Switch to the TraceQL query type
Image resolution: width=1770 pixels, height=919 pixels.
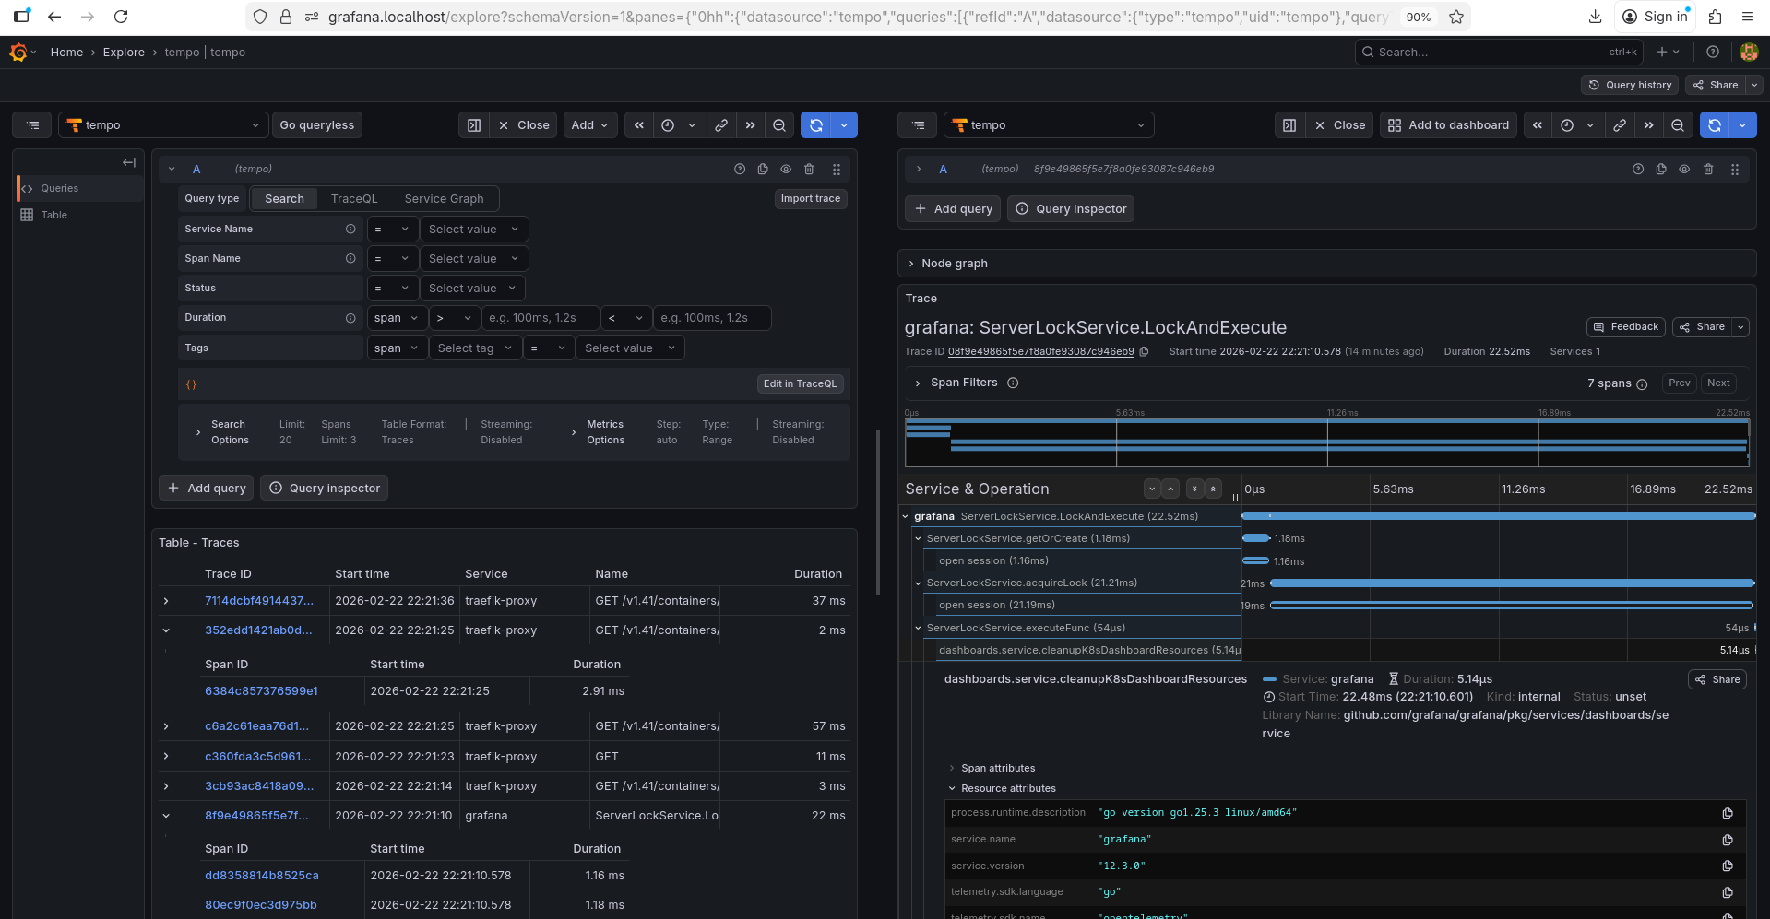click(x=354, y=199)
